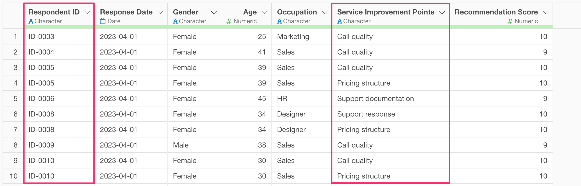581x186 pixels.
Task: Expand the Occupation column menu
Action: [x=325, y=12]
